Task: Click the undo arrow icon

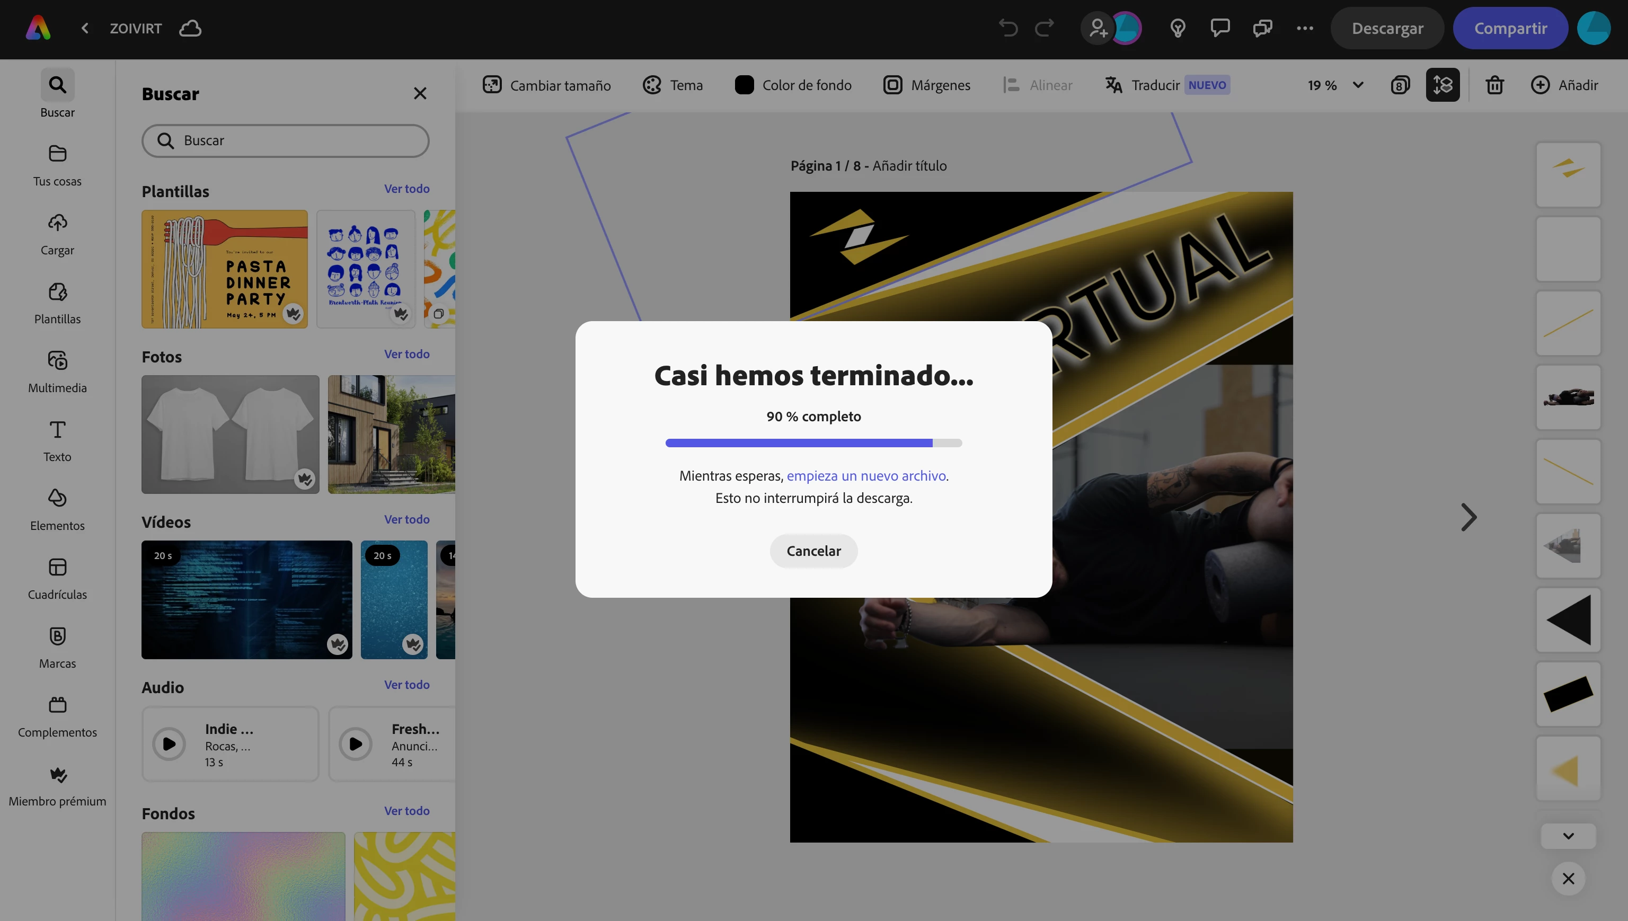Action: coord(1008,29)
